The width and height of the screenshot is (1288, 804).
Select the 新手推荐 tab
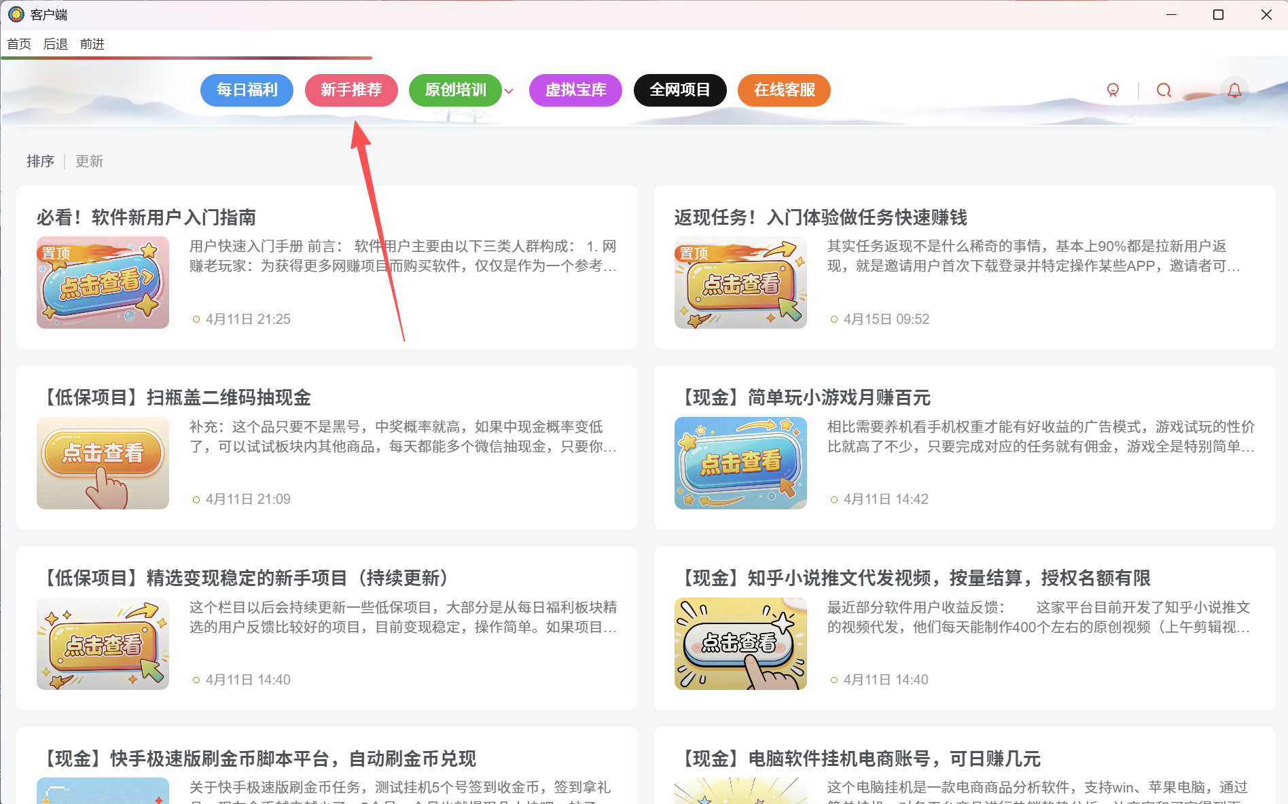tap(351, 90)
